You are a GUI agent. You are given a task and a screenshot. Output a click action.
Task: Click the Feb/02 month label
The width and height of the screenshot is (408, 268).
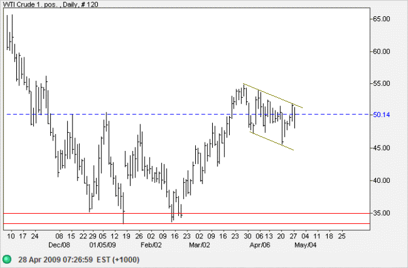(x=151, y=245)
